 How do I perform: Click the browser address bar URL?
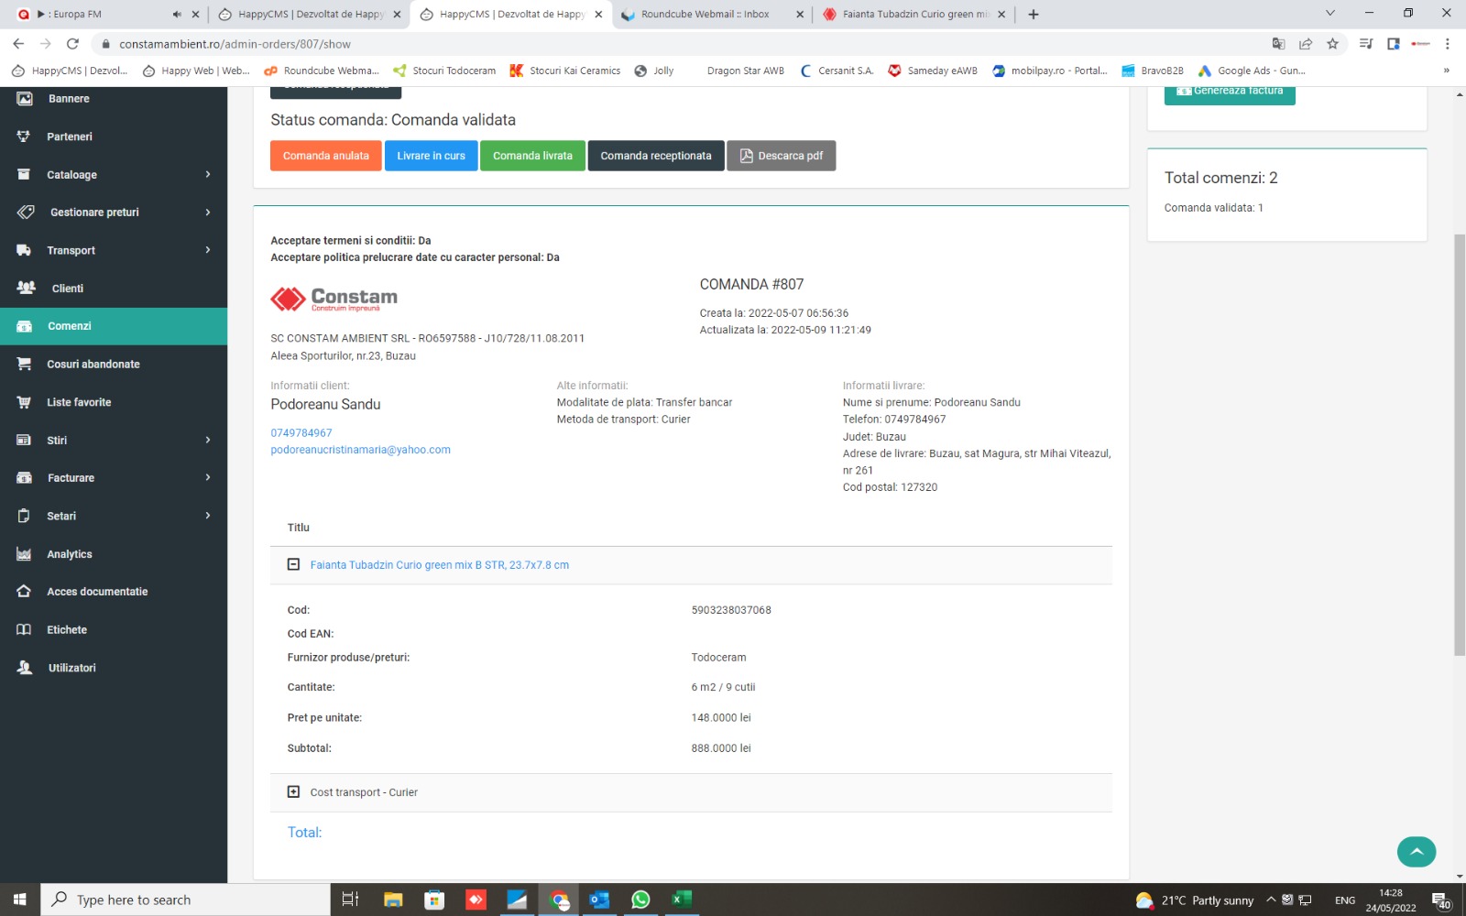235,44
